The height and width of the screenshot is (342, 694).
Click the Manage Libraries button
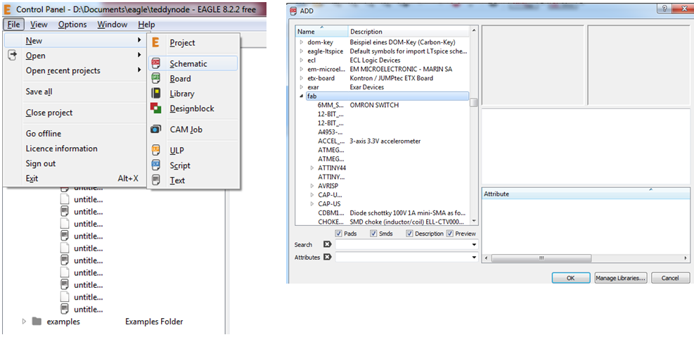620,278
